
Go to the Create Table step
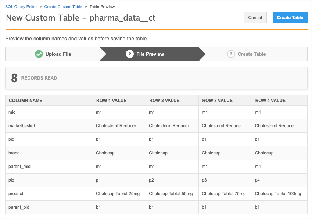pos(251,54)
